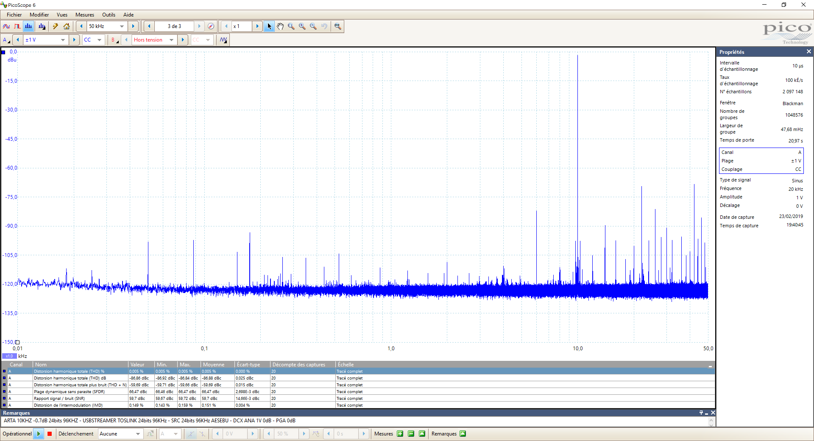The image size is (814, 441).
Task: Edit measurement with Mesures arrow icon
Action: 422,434
